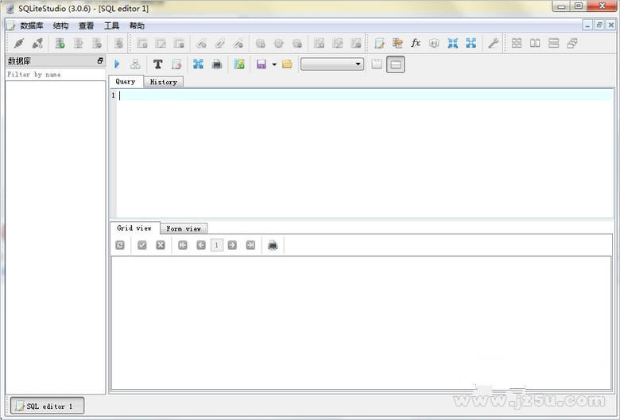Toggle results in separate tab
Viewport: 620px width, 420px height.
(377, 64)
